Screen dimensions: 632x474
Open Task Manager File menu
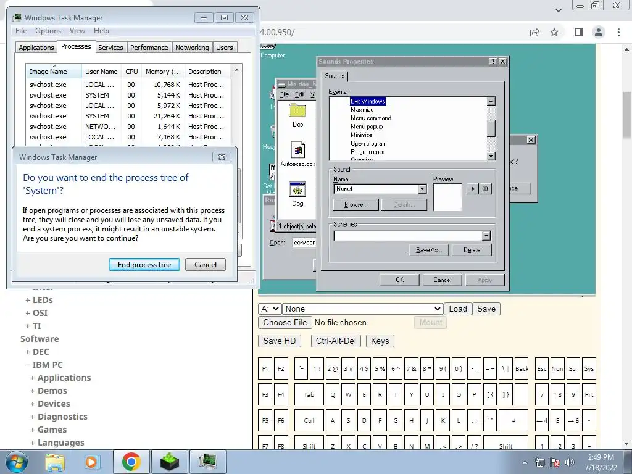point(21,31)
